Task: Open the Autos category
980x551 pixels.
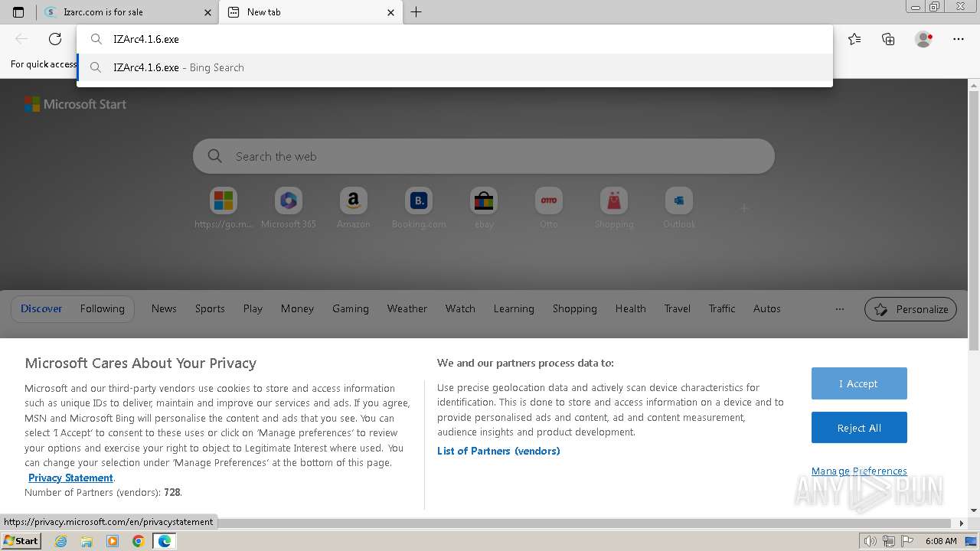Action: tap(767, 308)
